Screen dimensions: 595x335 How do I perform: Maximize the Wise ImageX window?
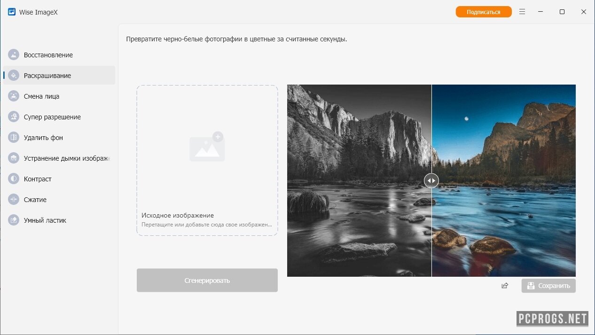(562, 12)
